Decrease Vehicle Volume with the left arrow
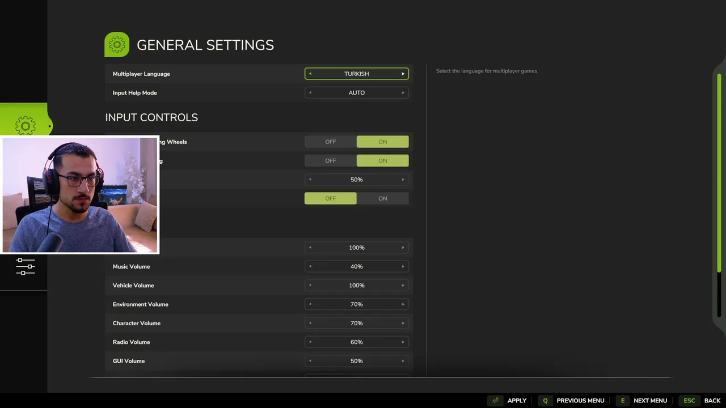The image size is (726, 408). click(310, 286)
